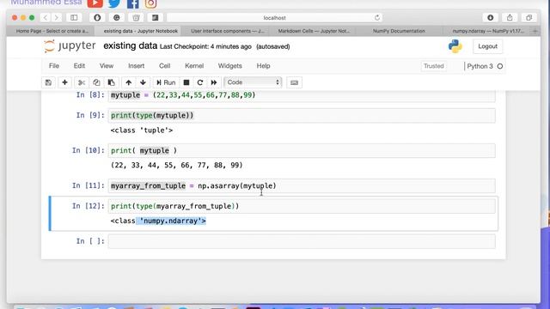Click the Twitter icon in the header
Viewport: 550px width, 309px height.
114,3
